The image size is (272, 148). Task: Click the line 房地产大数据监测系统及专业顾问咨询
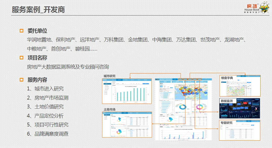tap(68, 67)
